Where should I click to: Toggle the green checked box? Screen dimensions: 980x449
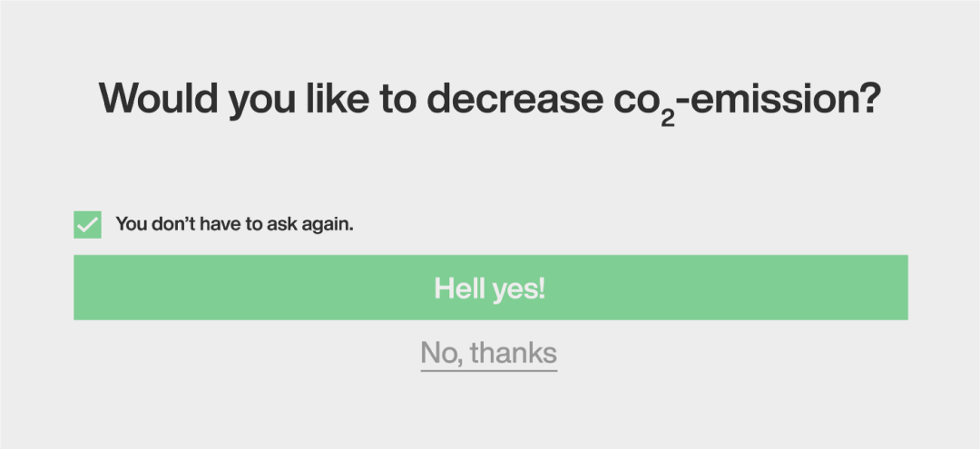tap(87, 224)
